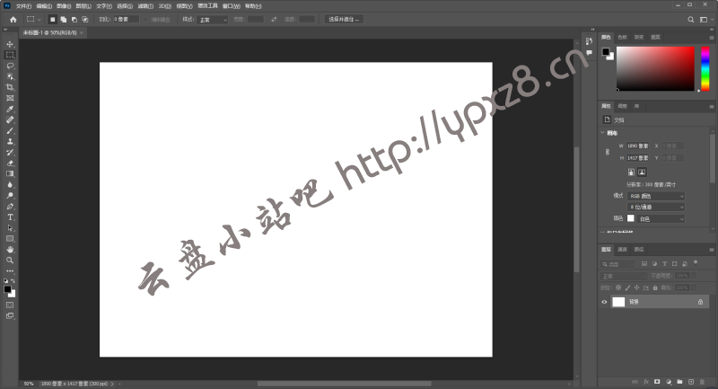Viewport: 718px width, 389px height.
Task: Select the Hand tool
Action: [10, 249]
